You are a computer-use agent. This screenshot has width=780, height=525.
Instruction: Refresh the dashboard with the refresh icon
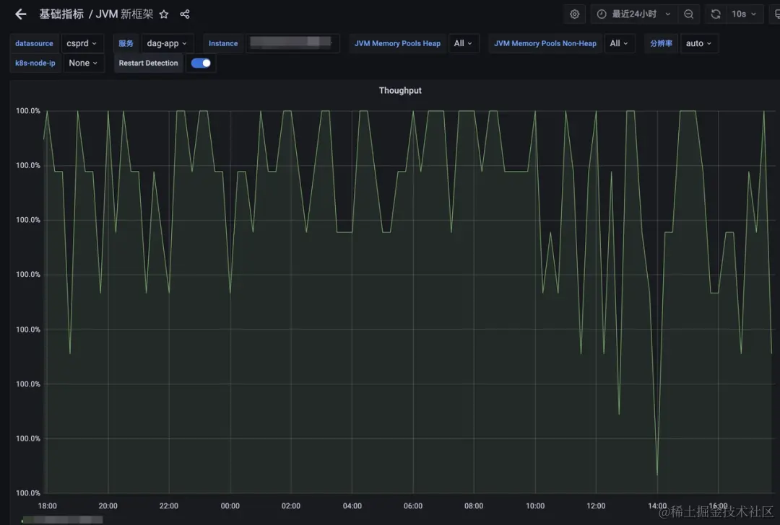point(715,14)
